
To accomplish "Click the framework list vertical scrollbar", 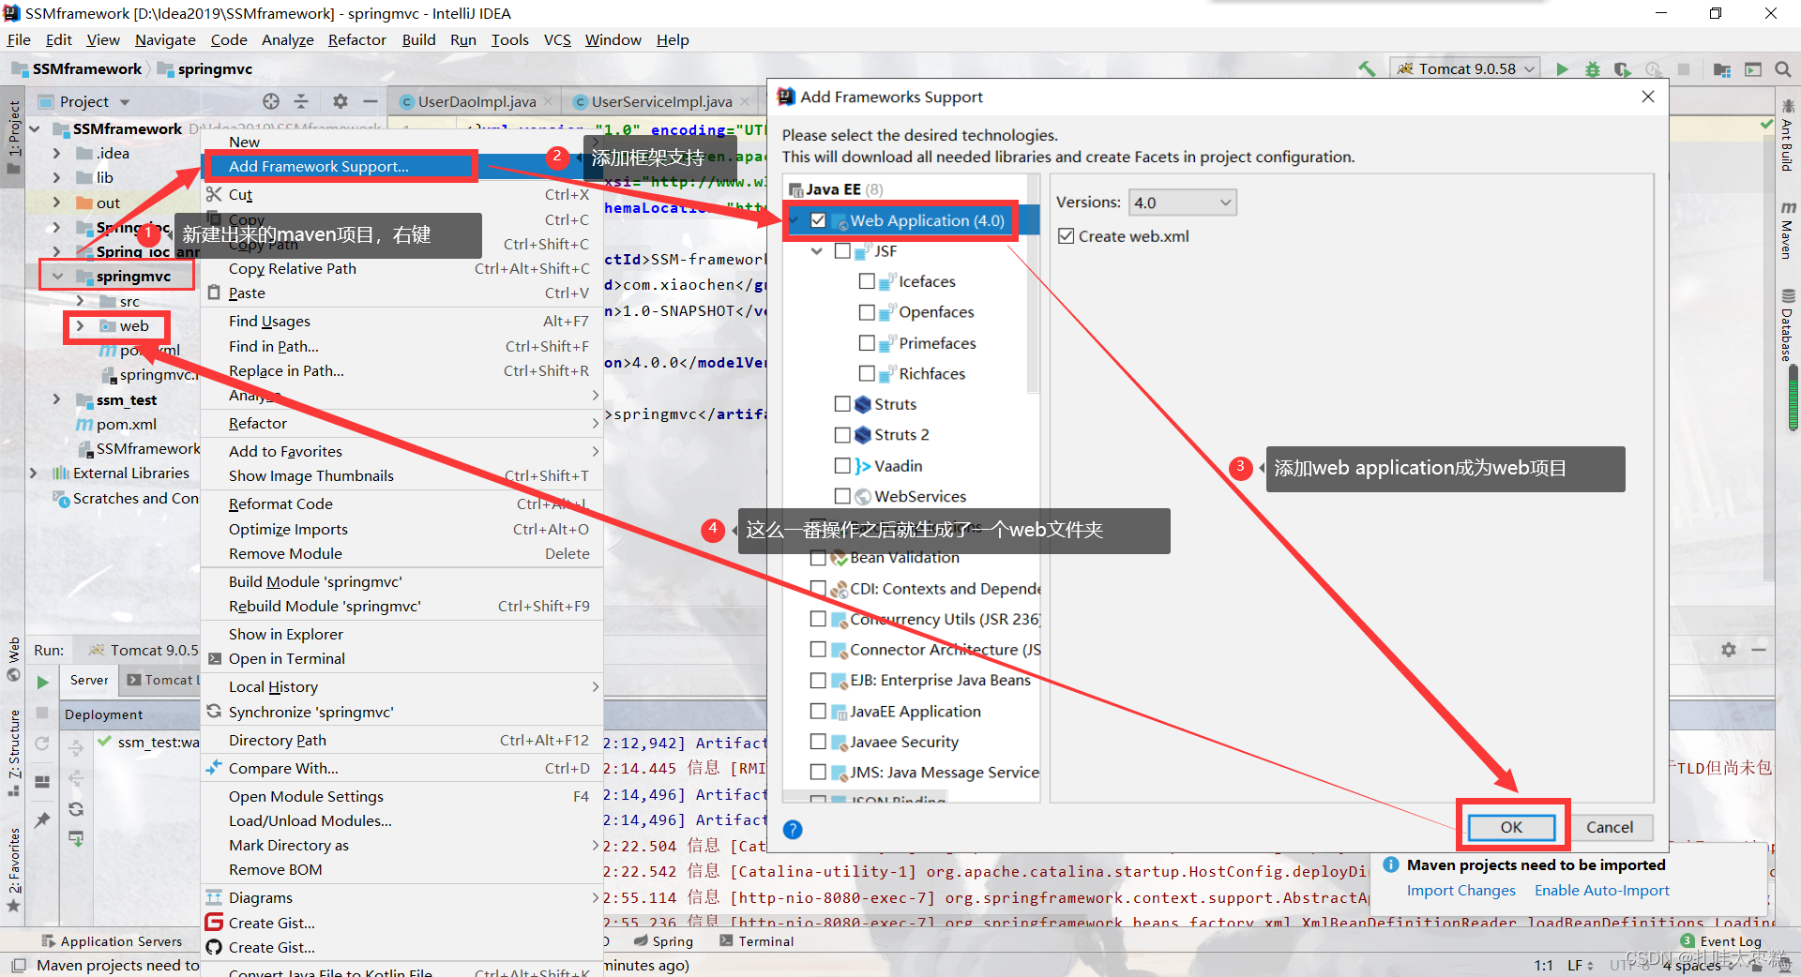I will pyautogui.click(x=1034, y=286).
